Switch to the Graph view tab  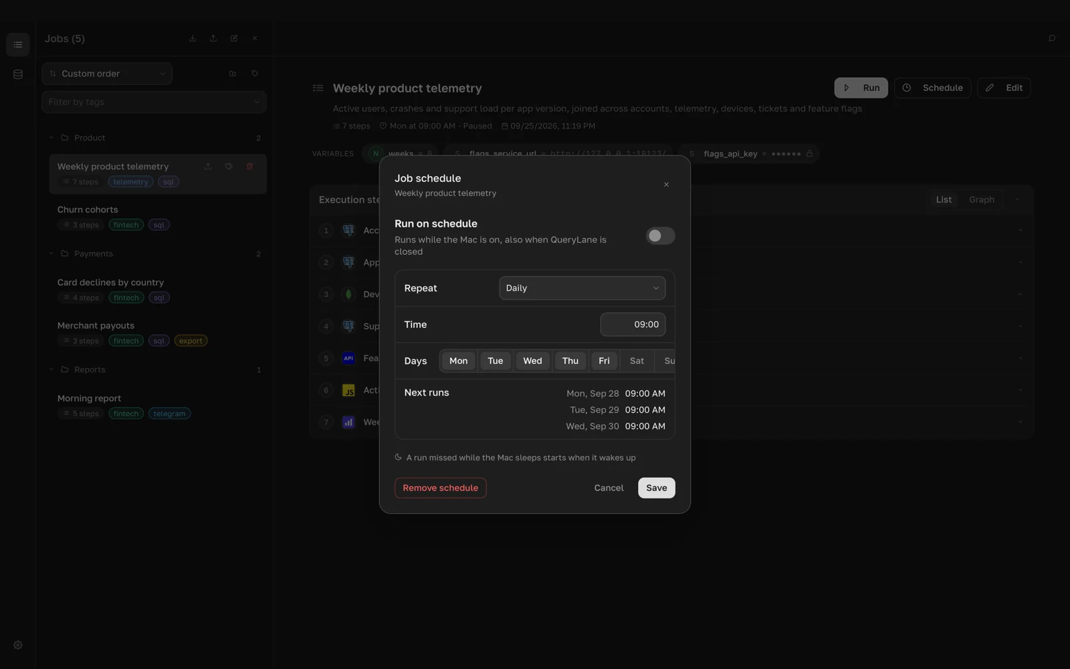(981, 199)
